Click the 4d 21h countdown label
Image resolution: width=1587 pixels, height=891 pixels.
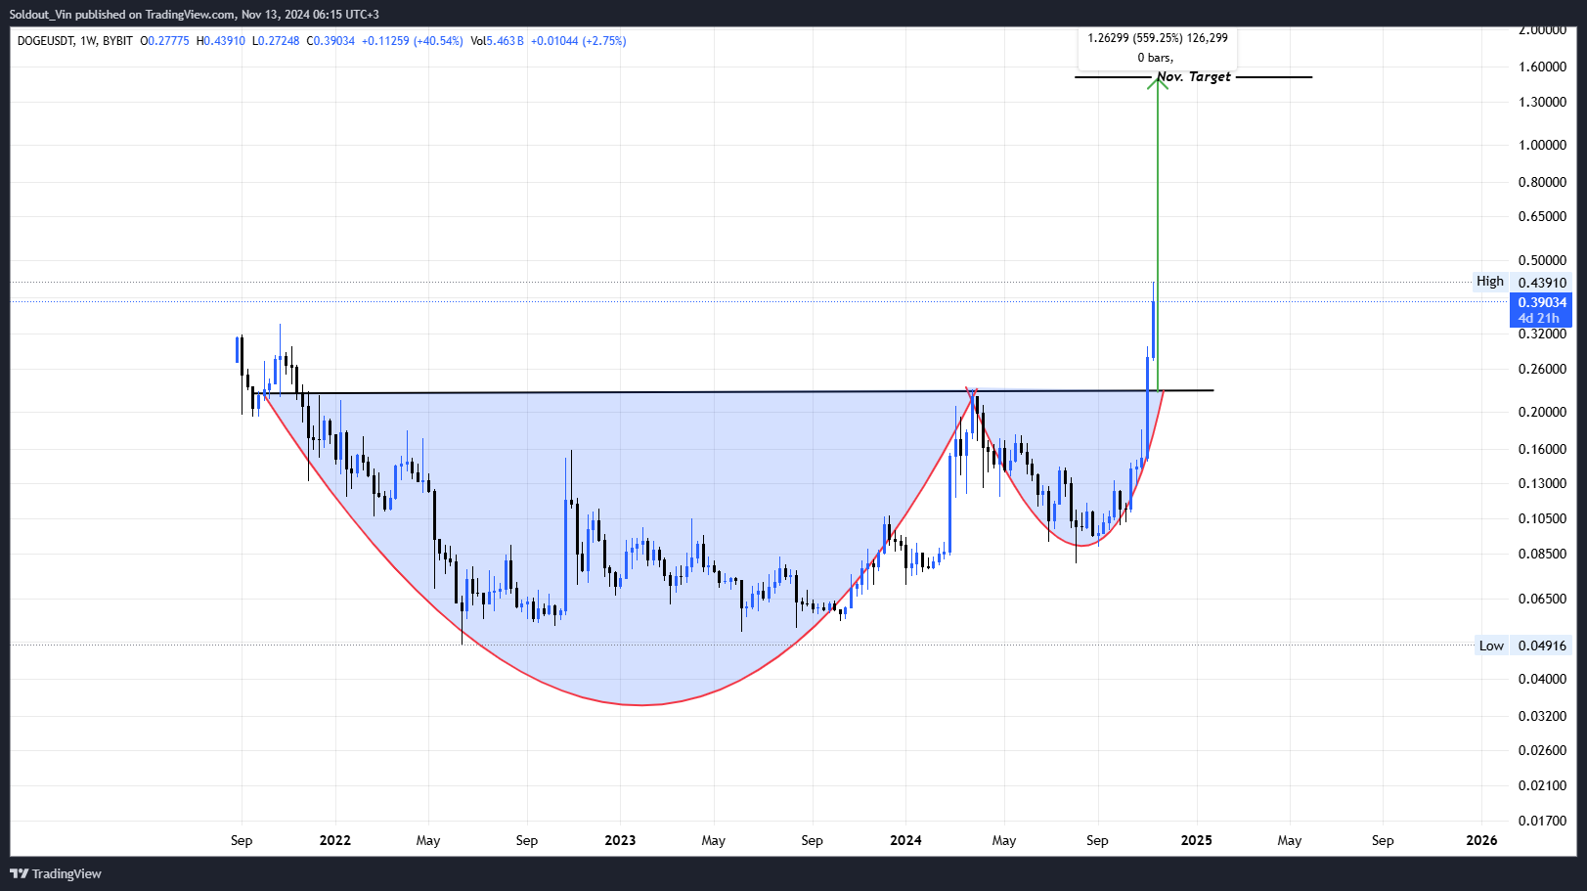pos(1538,318)
